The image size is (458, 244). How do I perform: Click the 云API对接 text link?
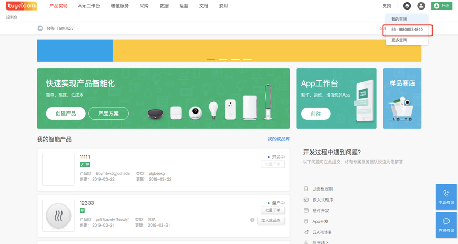click(322, 232)
